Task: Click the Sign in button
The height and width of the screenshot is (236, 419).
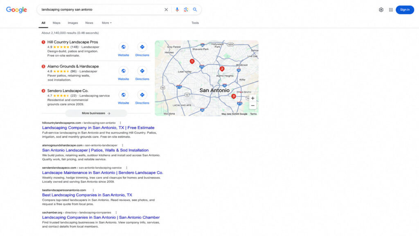Action: coord(405,10)
